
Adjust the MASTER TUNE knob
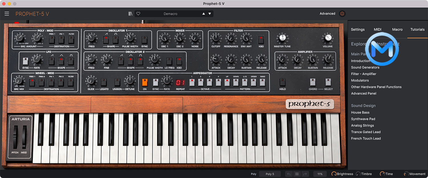pyautogui.click(x=282, y=38)
